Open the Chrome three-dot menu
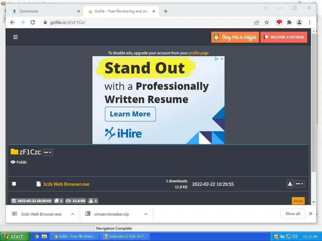Image resolution: width=322 pixels, height=241 pixels. click(x=309, y=22)
